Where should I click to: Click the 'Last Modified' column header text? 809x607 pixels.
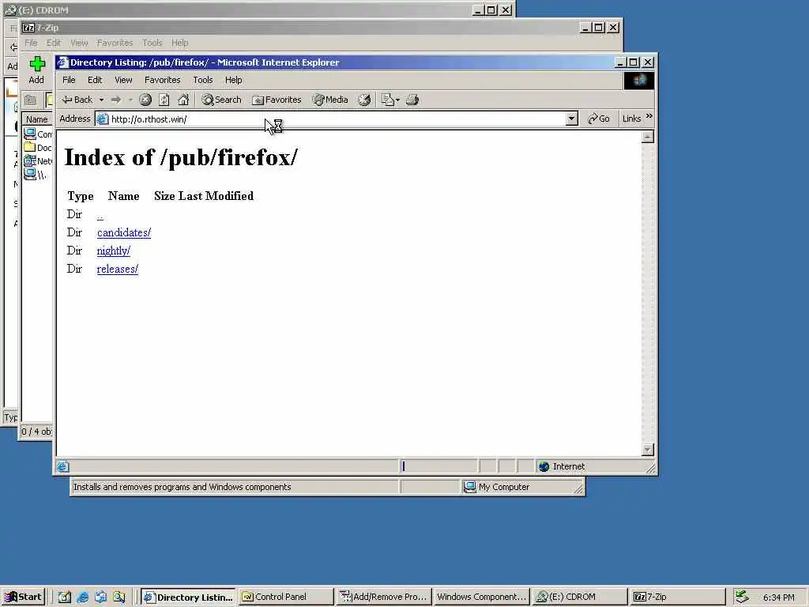[x=216, y=196]
